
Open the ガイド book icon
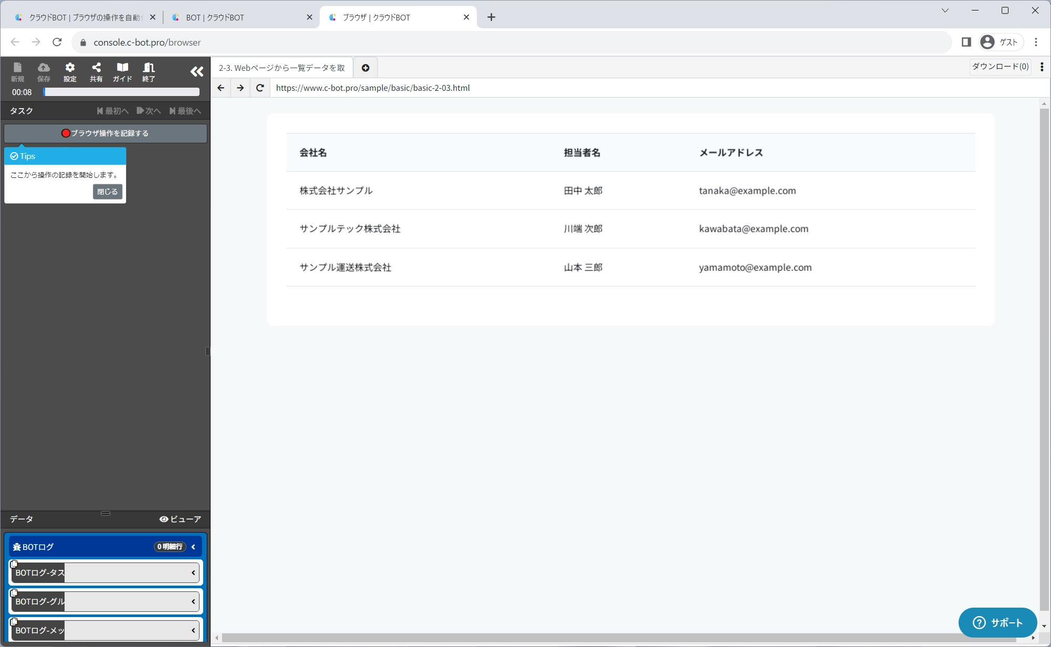(122, 72)
